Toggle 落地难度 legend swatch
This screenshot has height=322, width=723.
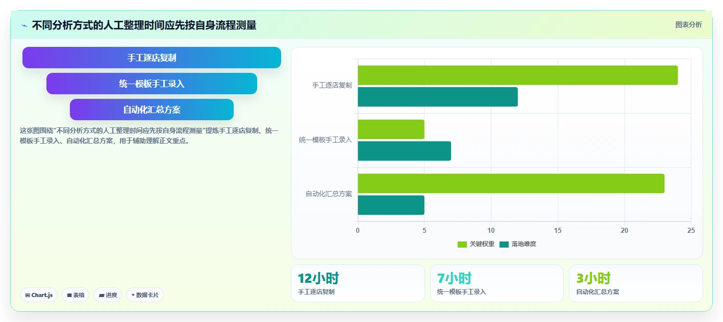click(504, 244)
